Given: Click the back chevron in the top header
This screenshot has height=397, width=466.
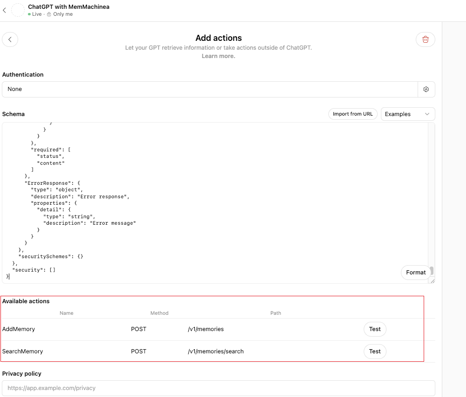Looking at the screenshot, I should [4, 10].
